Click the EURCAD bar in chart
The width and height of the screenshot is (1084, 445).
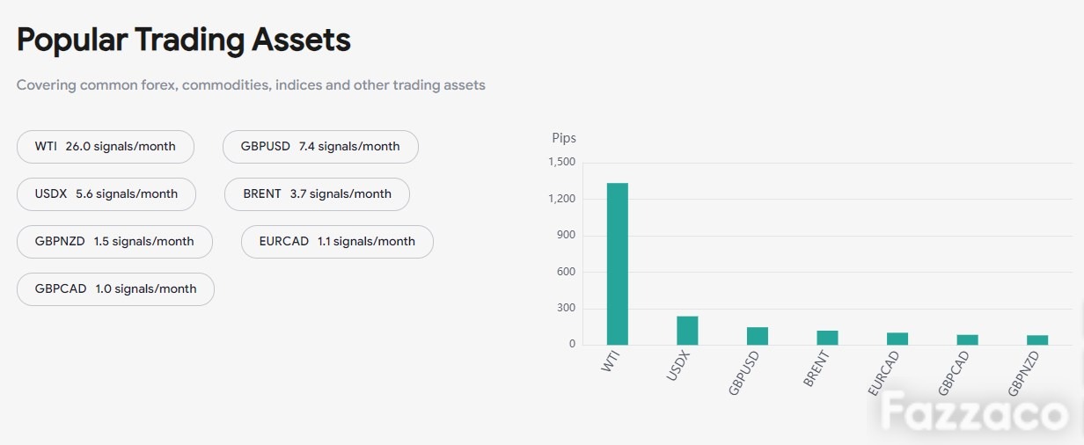point(897,339)
